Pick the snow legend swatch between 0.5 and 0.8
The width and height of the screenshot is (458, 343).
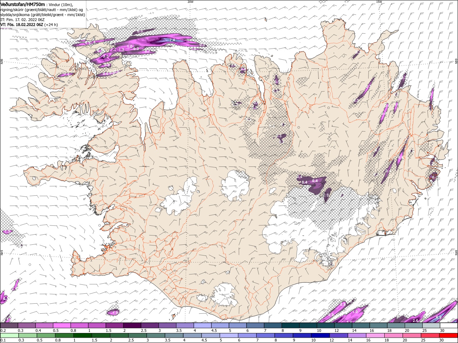pyautogui.click(x=62, y=325)
